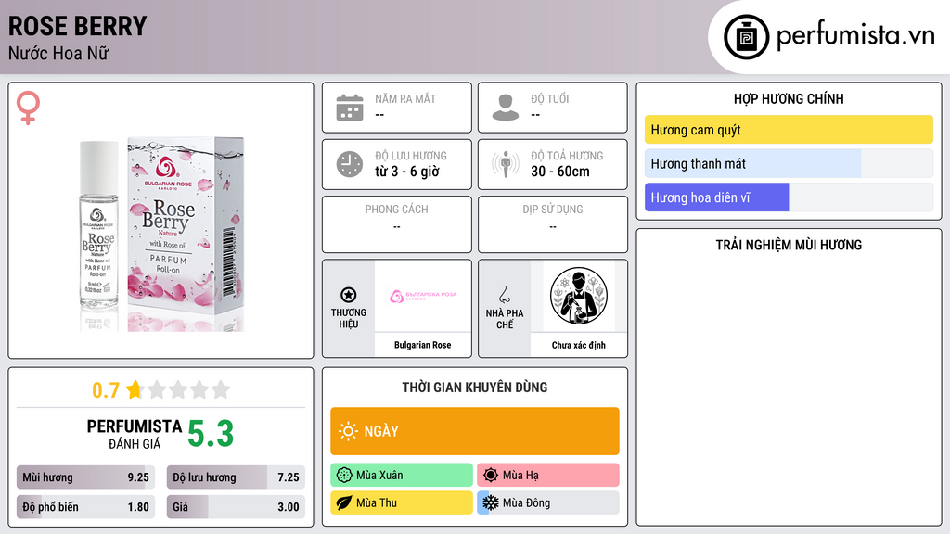Click the sun icon in Ngày bar
950x534 pixels.
coord(349,431)
